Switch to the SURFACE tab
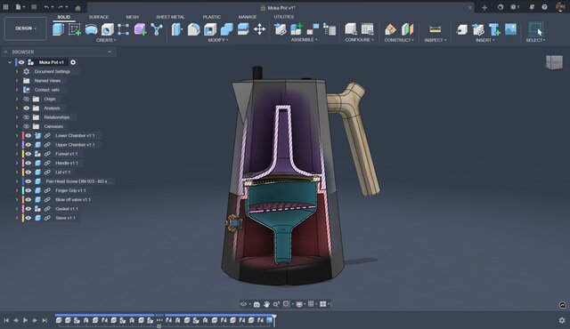The width and height of the screenshot is (570, 329). tap(99, 17)
